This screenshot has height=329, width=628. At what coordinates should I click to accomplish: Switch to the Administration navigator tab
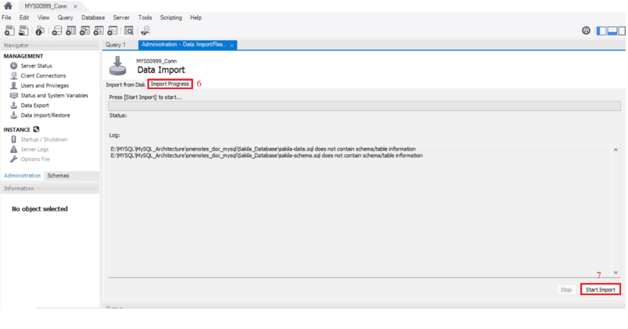23,176
